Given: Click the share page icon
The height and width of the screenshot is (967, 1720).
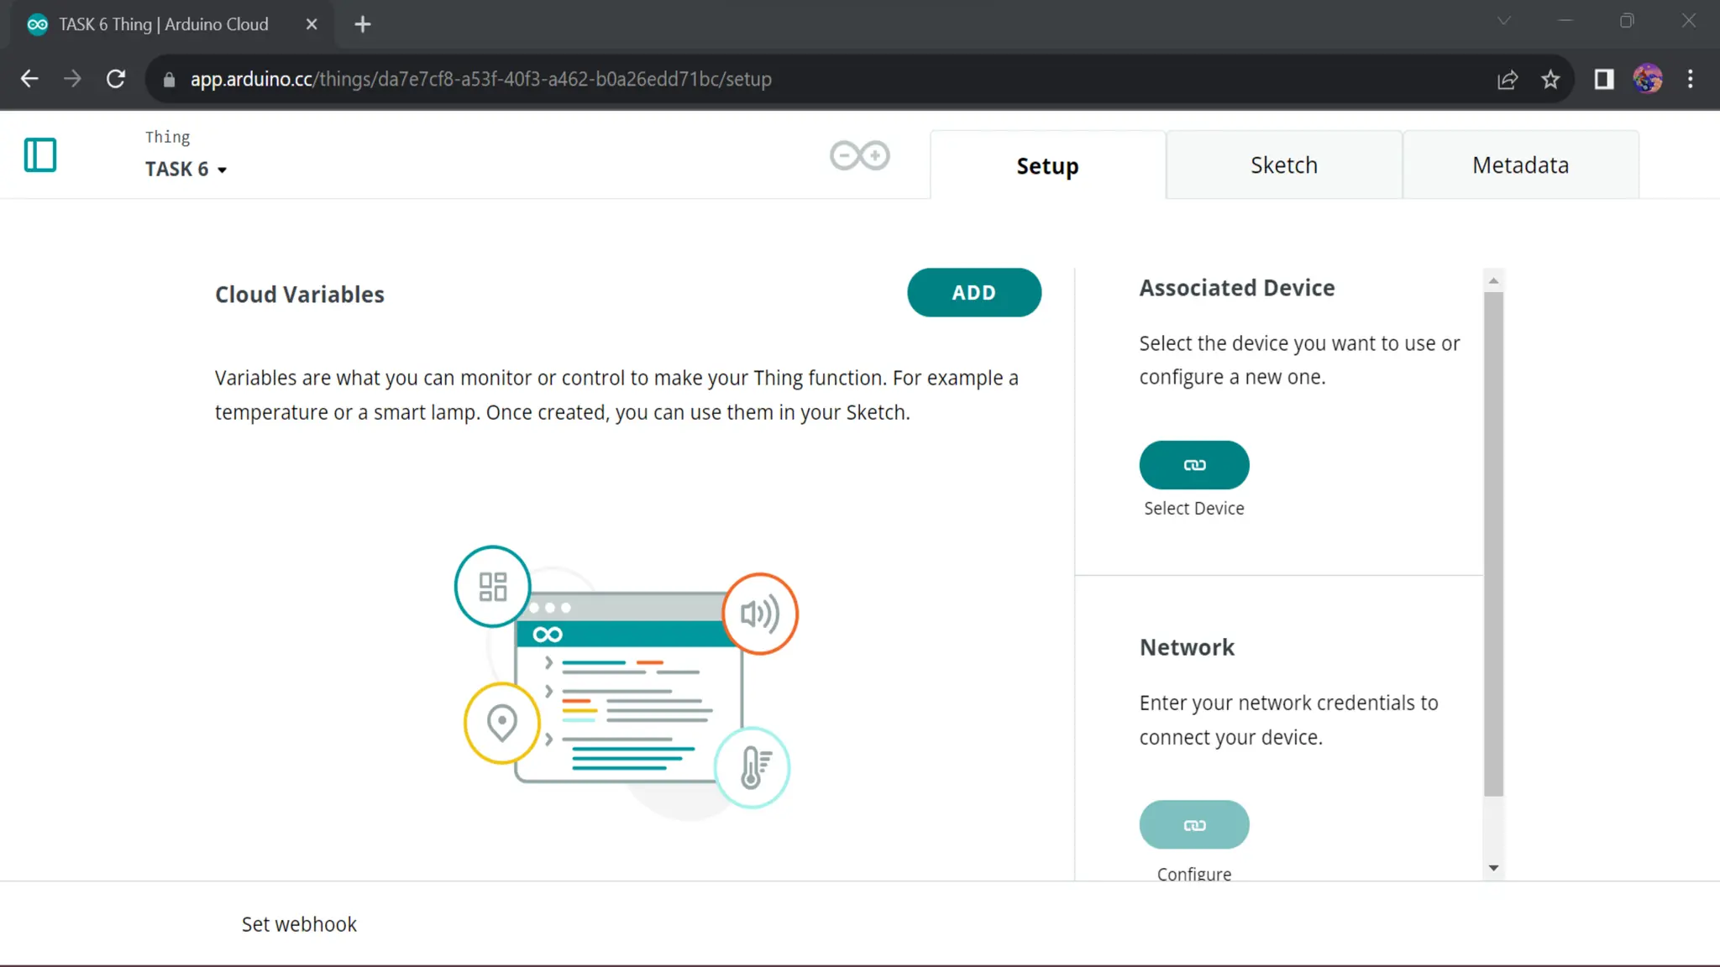Looking at the screenshot, I should pos(1507,79).
